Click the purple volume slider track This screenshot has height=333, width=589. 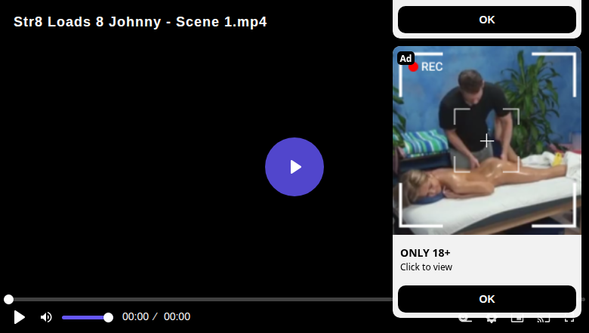click(85, 318)
